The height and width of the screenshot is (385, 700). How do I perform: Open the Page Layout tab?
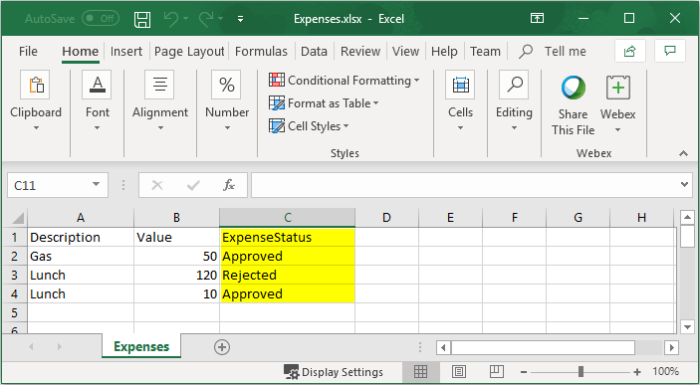pyautogui.click(x=189, y=52)
